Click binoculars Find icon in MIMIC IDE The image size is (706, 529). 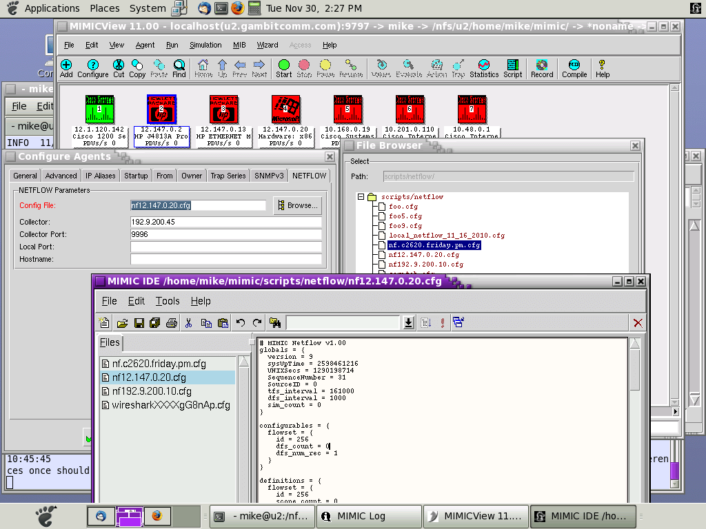pyautogui.click(x=275, y=322)
